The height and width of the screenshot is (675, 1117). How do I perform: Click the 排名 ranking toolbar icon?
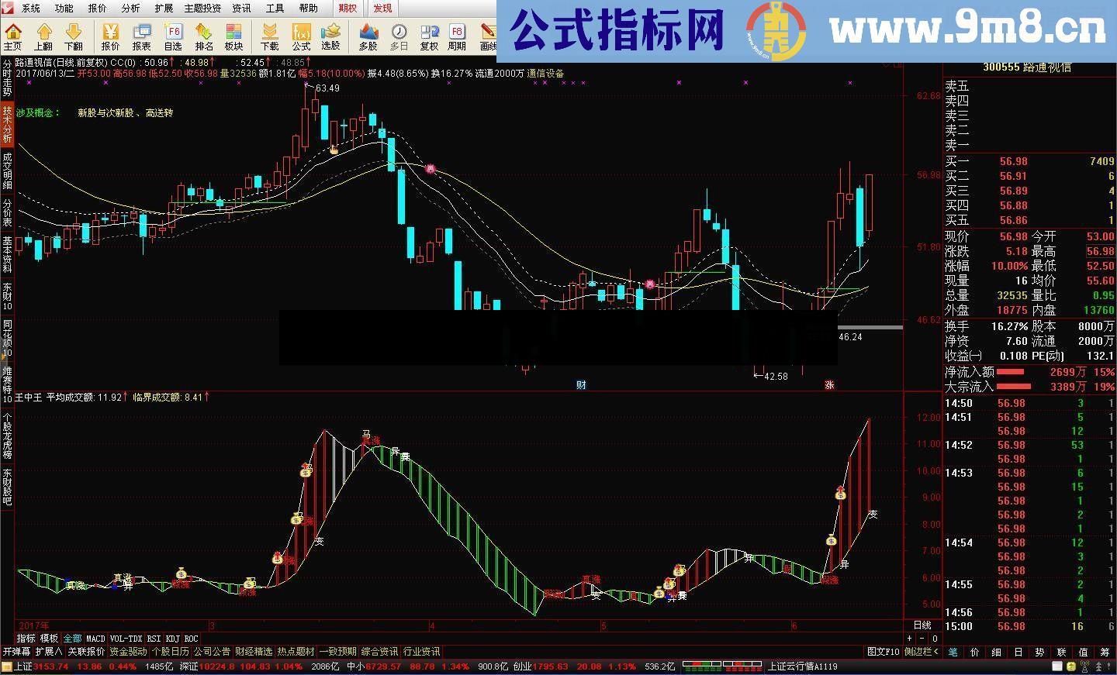tap(204, 36)
